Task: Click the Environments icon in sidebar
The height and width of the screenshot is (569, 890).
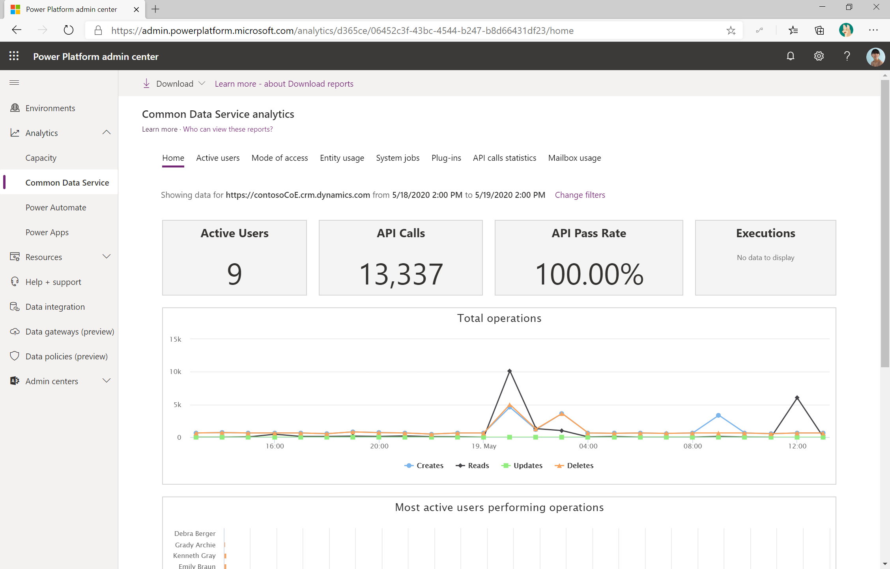Action: [15, 108]
